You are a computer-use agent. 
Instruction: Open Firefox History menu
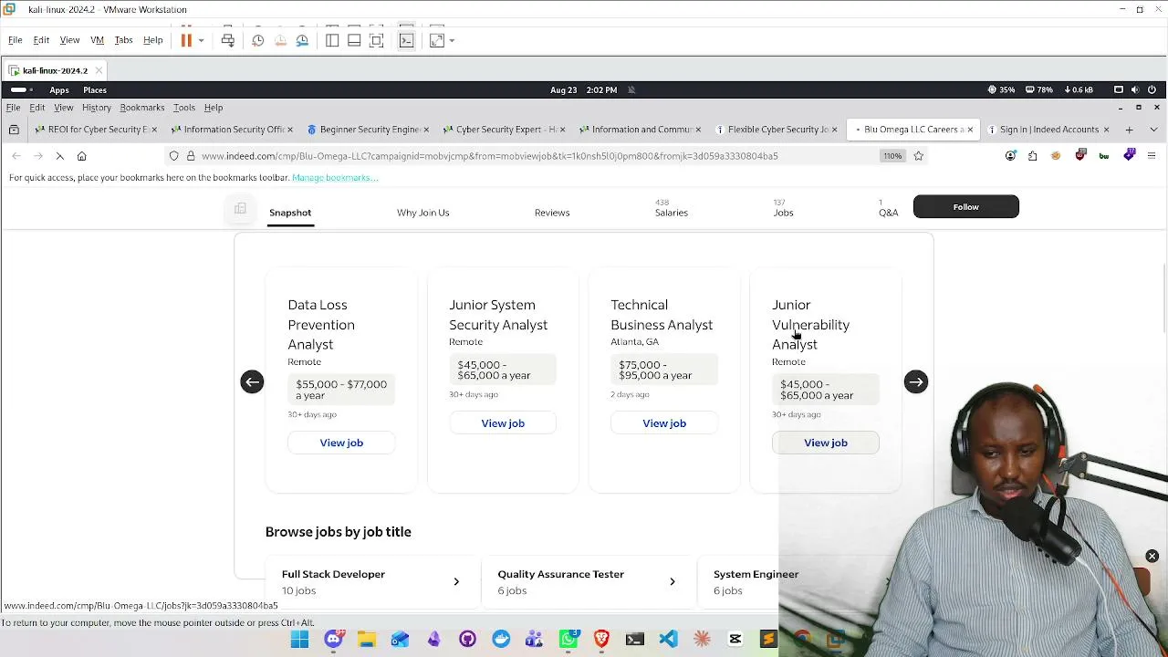click(96, 108)
